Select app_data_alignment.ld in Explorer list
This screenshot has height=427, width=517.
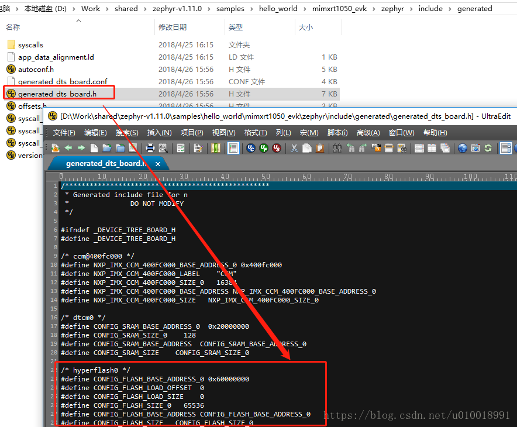56,57
